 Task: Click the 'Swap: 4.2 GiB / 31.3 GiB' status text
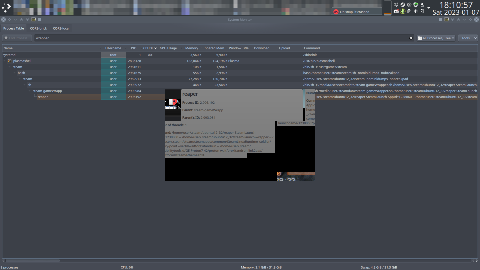click(x=379, y=267)
